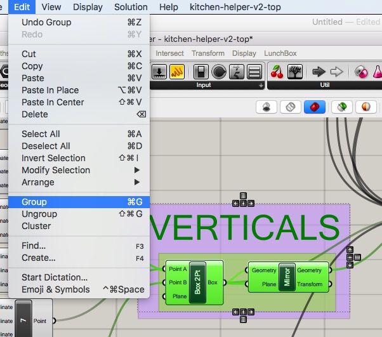Click the top group center align handle
The height and width of the screenshot is (337, 382).
point(243,204)
